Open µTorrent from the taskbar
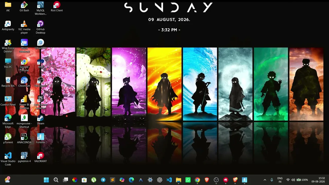329x185 pixels. coord(94,180)
